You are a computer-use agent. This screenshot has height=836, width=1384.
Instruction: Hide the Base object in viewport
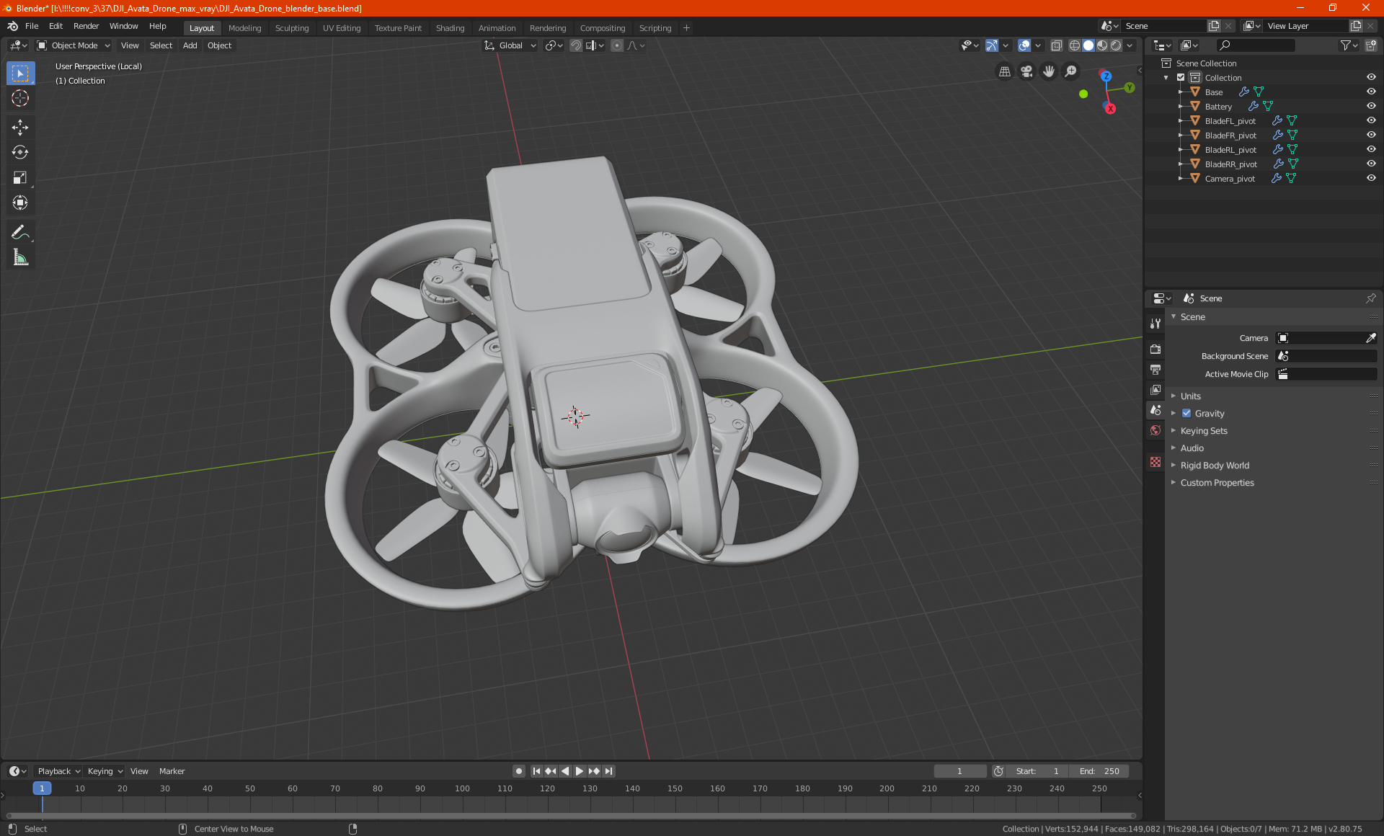(1371, 92)
